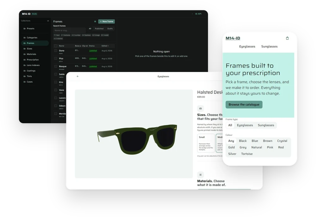The image size is (316, 217).
Task: Switch to the Published filter tab
Action: (x=99, y=29)
